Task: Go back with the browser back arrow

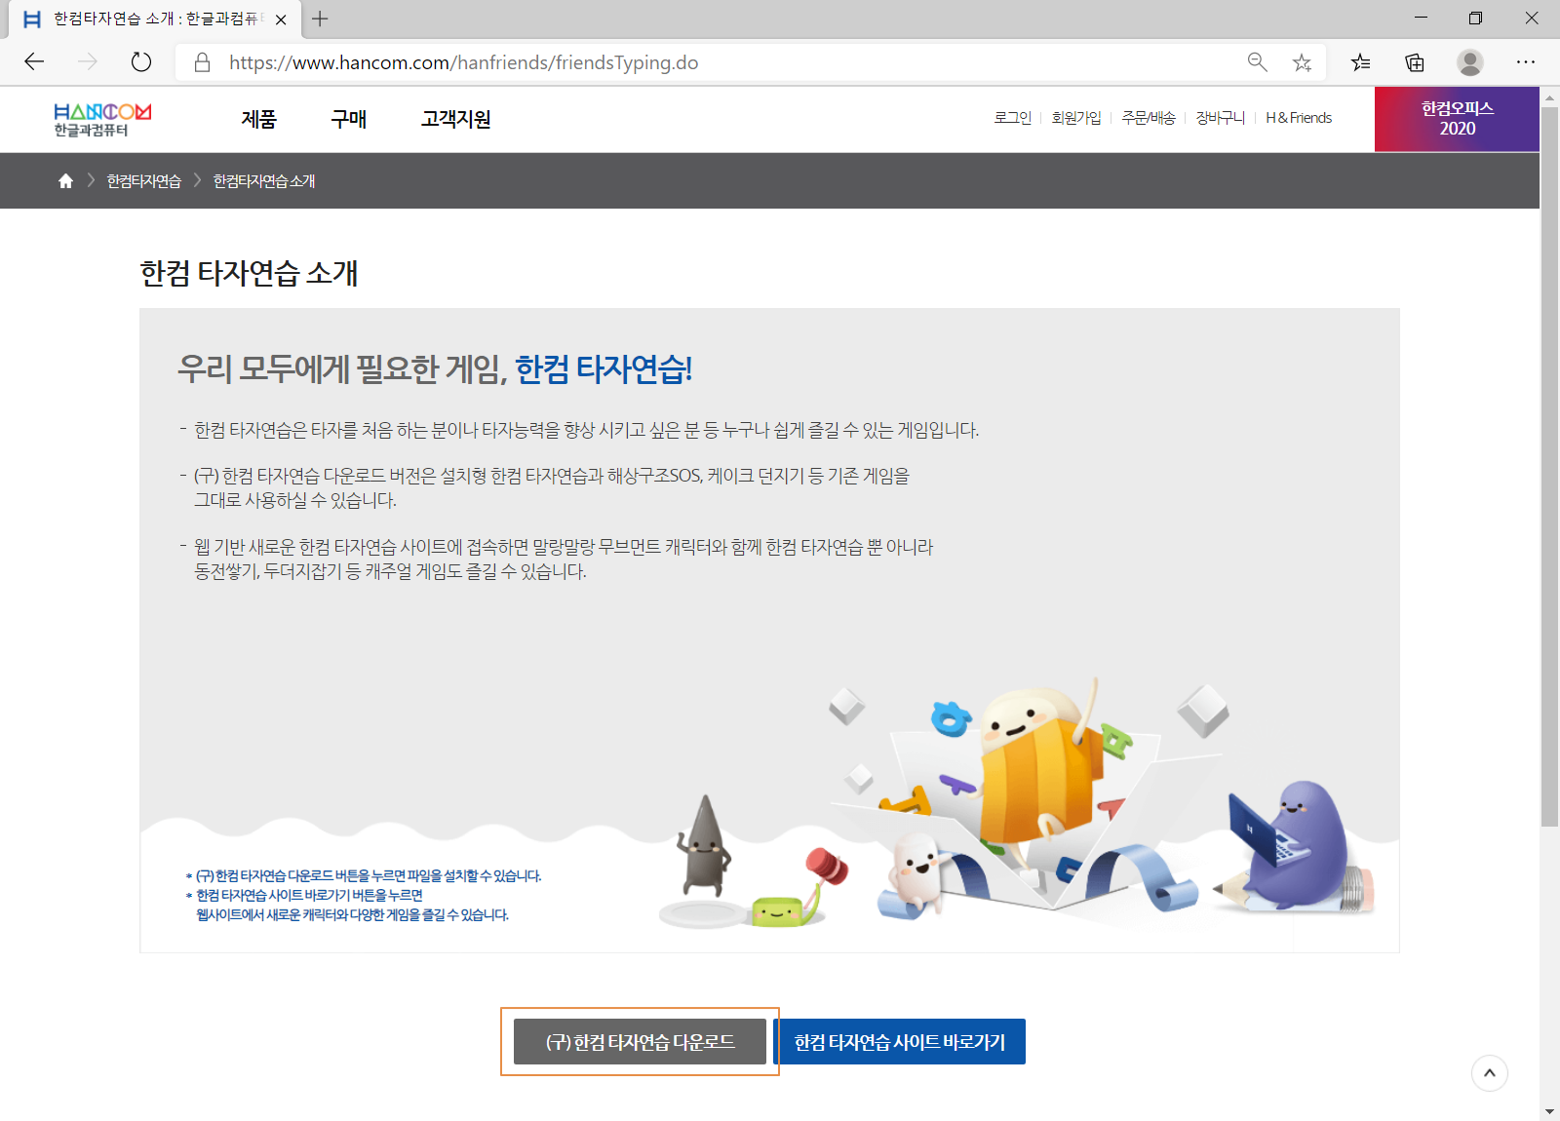Action: pyautogui.click(x=35, y=62)
